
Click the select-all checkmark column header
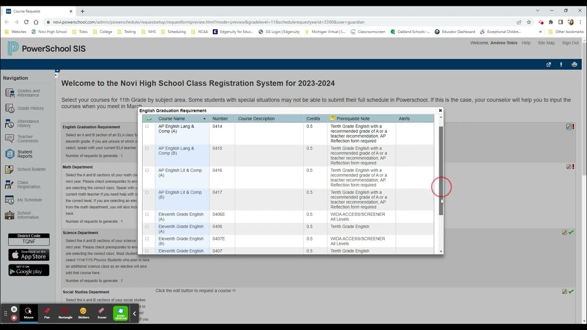(149, 119)
